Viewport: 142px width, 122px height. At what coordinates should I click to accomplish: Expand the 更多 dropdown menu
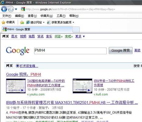(80, 36)
